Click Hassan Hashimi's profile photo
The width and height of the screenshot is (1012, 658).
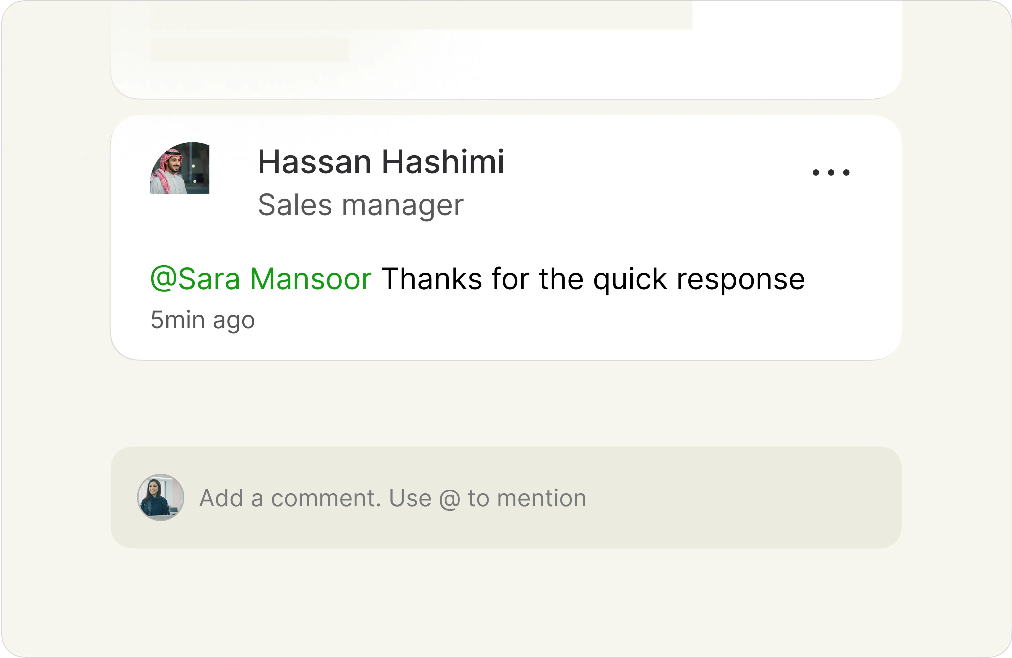(179, 168)
